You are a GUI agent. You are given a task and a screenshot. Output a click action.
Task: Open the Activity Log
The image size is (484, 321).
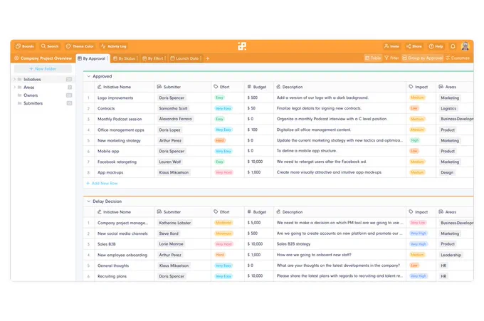pyautogui.click(x=114, y=46)
